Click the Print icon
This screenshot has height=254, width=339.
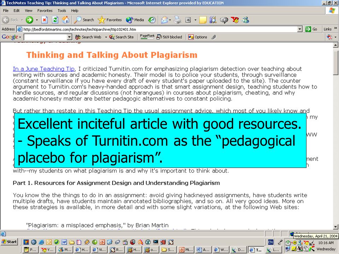point(178,20)
